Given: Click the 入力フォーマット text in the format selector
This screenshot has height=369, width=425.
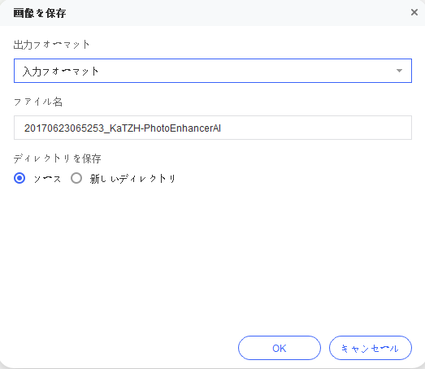Looking at the screenshot, I should (x=60, y=72).
